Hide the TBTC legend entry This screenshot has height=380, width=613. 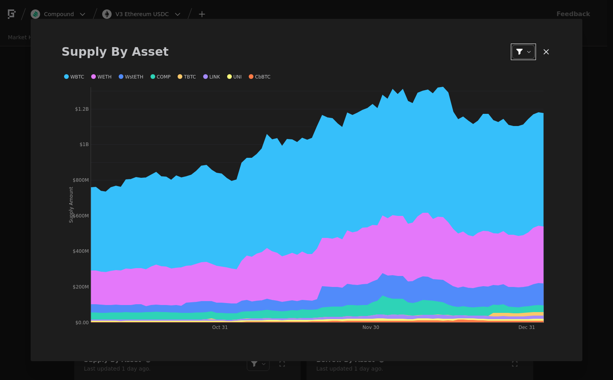tap(187, 77)
